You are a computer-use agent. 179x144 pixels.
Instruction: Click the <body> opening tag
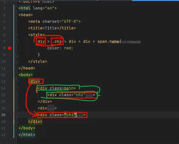point(26,75)
